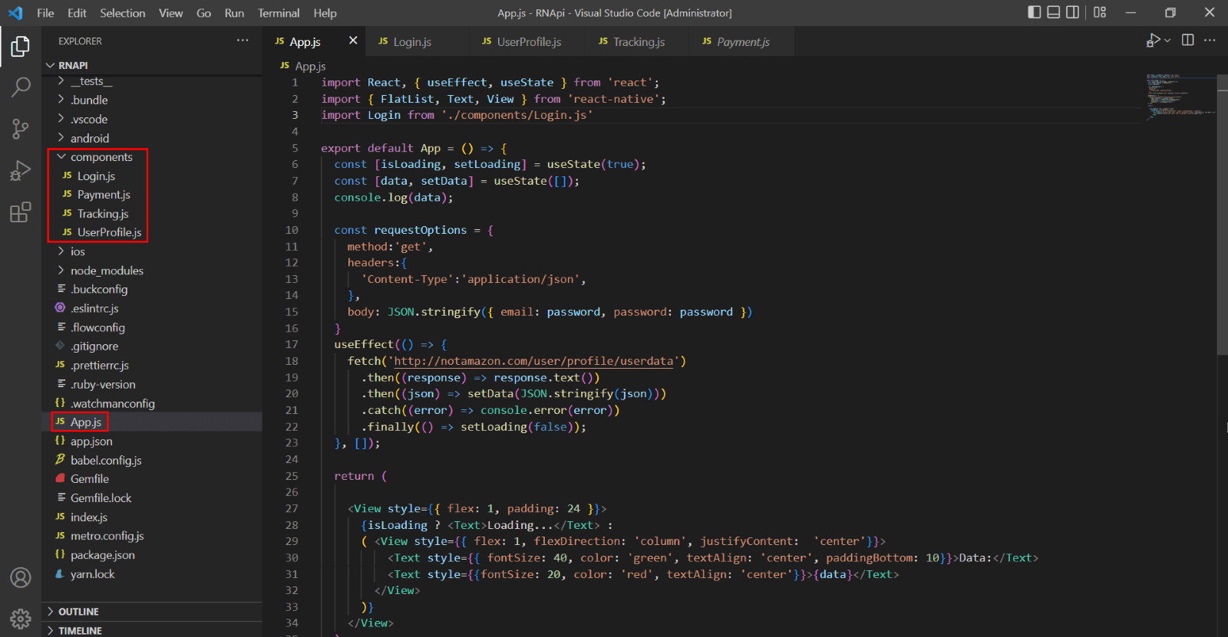Toggle the primary side bar layout
Screen dimensions: 1228x637
pyautogui.click(x=1035, y=12)
